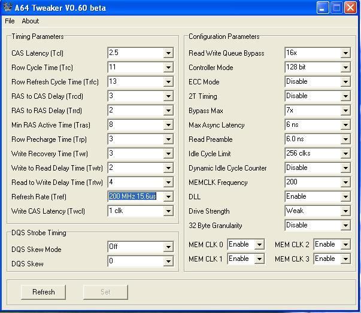Click the 'Refresh Rate (Tref)' label

click(x=39, y=197)
